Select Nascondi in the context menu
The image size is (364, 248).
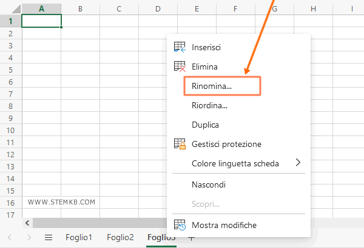[x=209, y=184]
